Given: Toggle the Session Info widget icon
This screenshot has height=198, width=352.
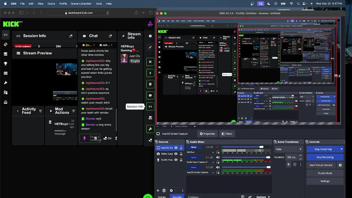Looking at the screenshot, I should coord(150,106).
